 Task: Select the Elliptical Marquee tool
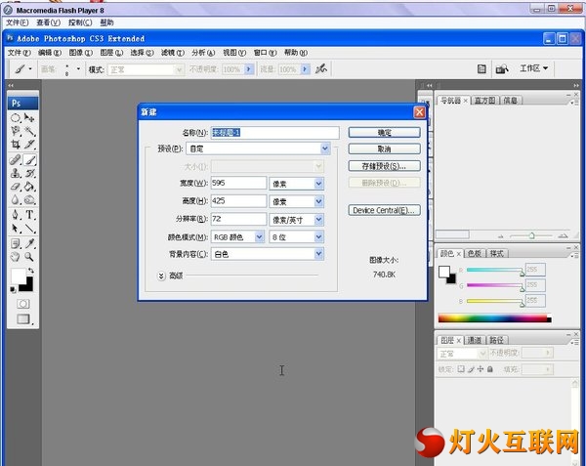pos(16,118)
